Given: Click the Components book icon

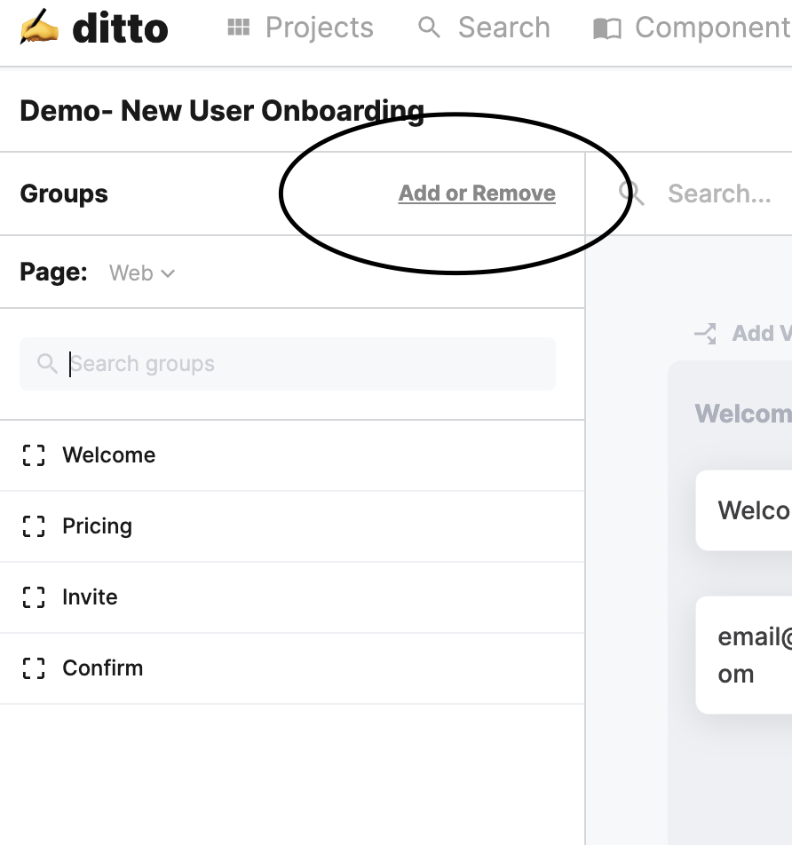Looking at the screenshot, I should [x=607, y=28].
